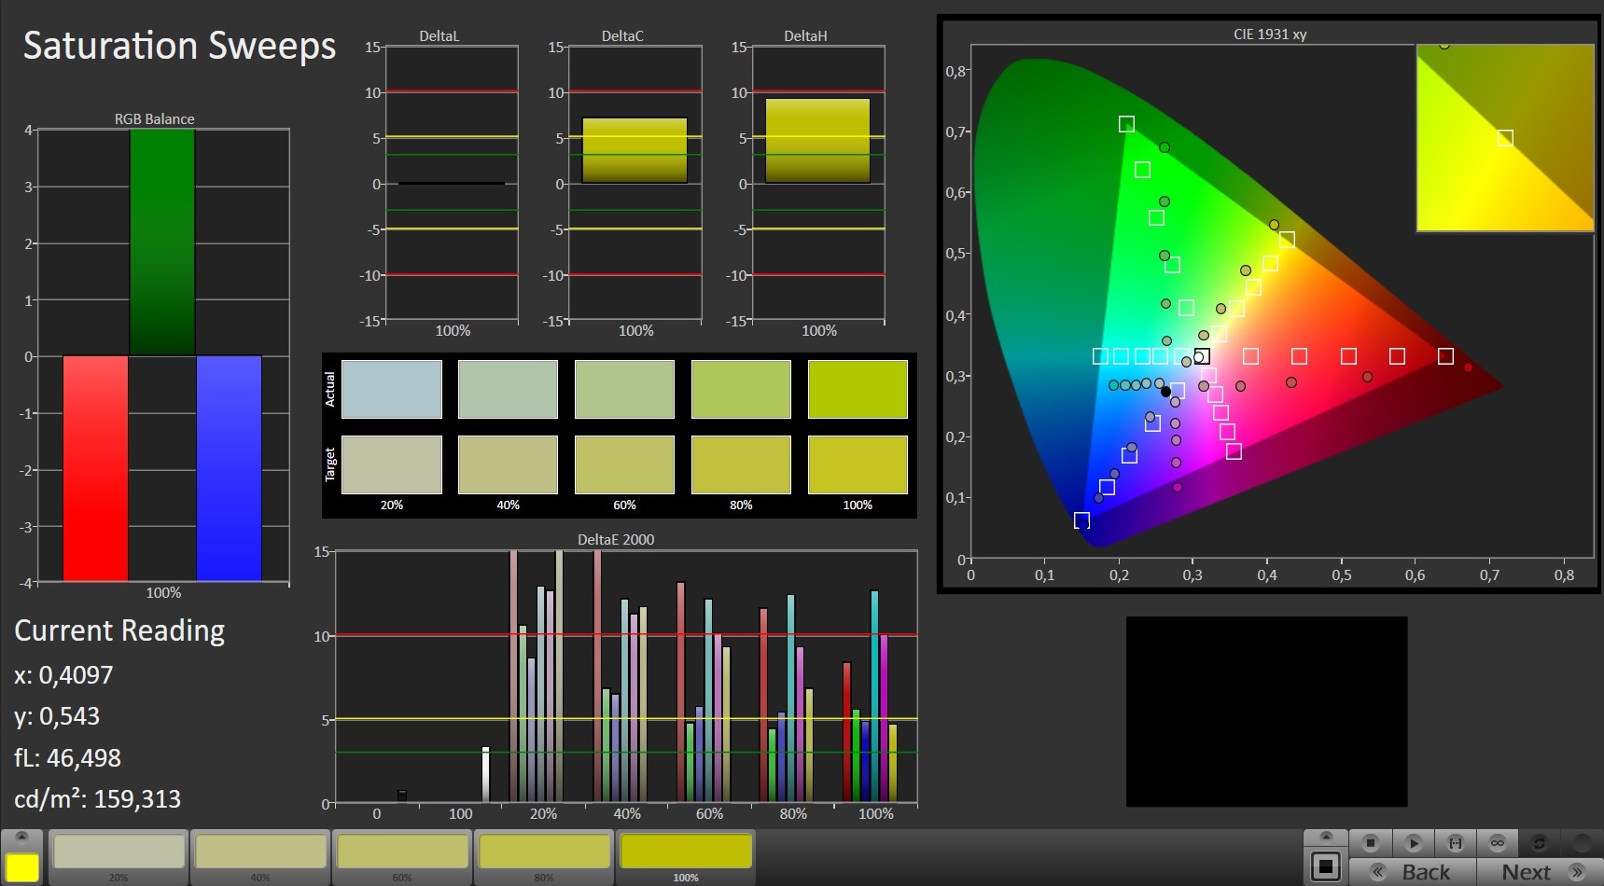Click the CIE 1931 xy chart title
Image resolution: width=1604 pixels, height=886 pixels.
(1270, 35)
